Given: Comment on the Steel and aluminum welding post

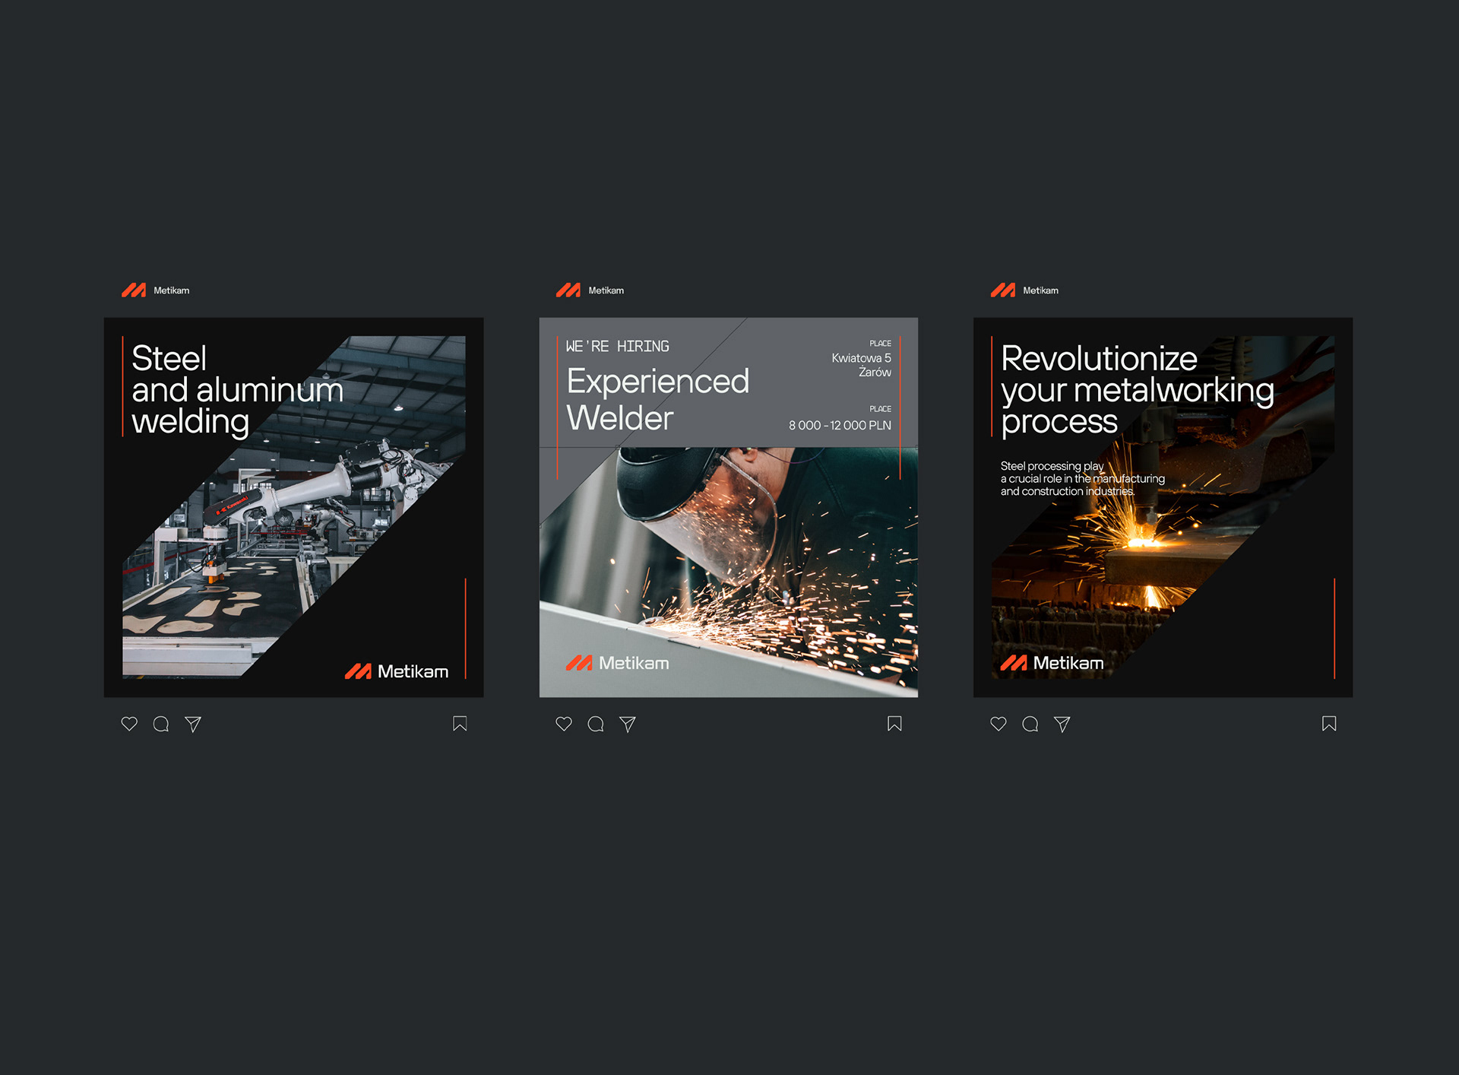Looking at the screenshot, I should coord(161,724).
